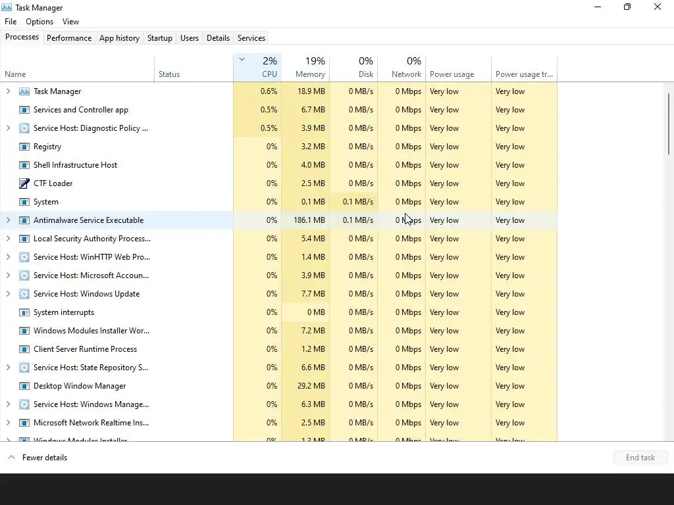Image resolution: width=674 pixels, height=505 pixels.
Task: Click the Shell Infrastructure Host icon
Action: [x=24, y=165]
